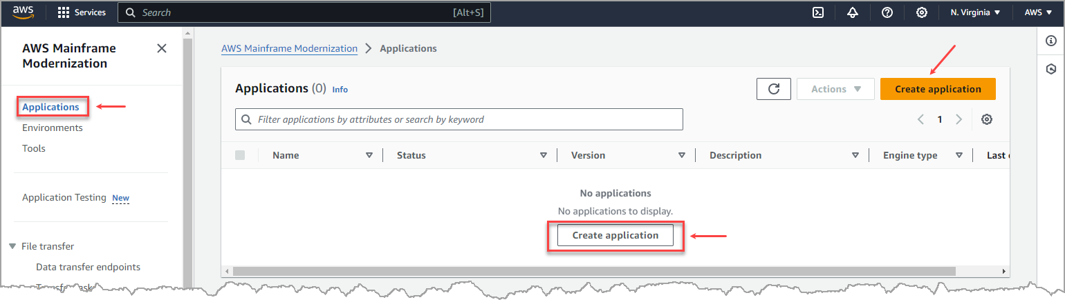1065x302 pixels.
Task: Close the Mainframe Modernization side panel
Action: tap(162, 48)
